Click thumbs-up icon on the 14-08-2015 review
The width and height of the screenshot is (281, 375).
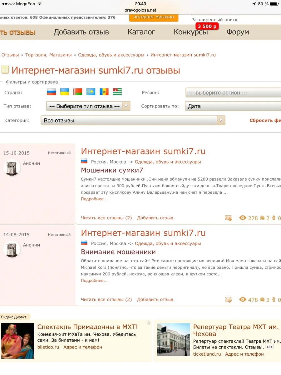pyautogui.click(x=274, y=299)
